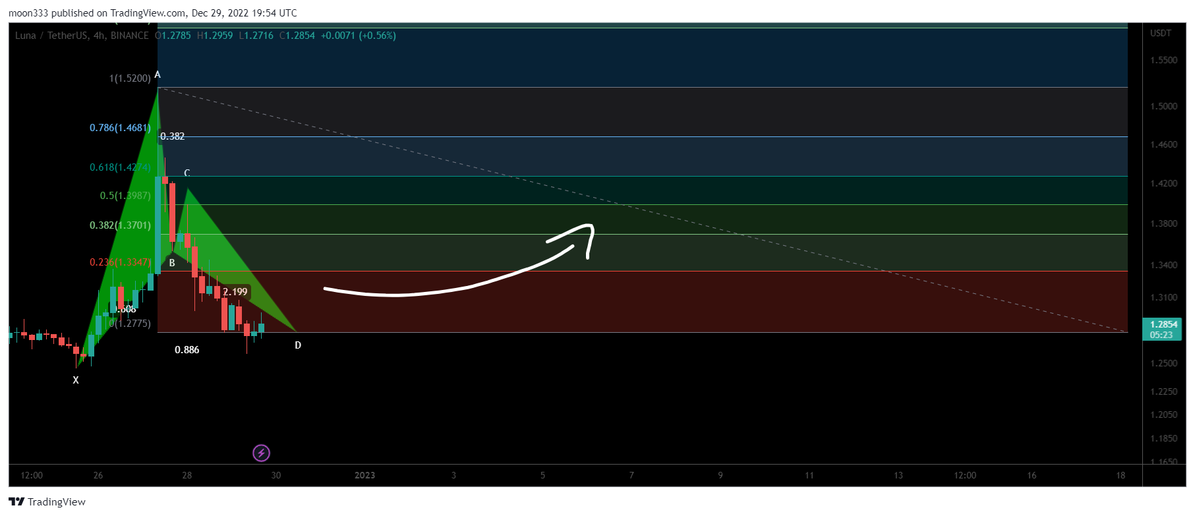This screenshot has width=1195, height=516.
Task: Click the open price value O1.2785
Action: coord(173,36)
